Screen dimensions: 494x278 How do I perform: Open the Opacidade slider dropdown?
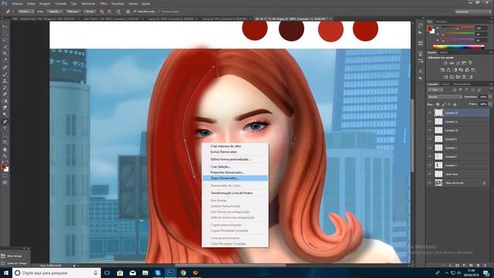point(489,97)
